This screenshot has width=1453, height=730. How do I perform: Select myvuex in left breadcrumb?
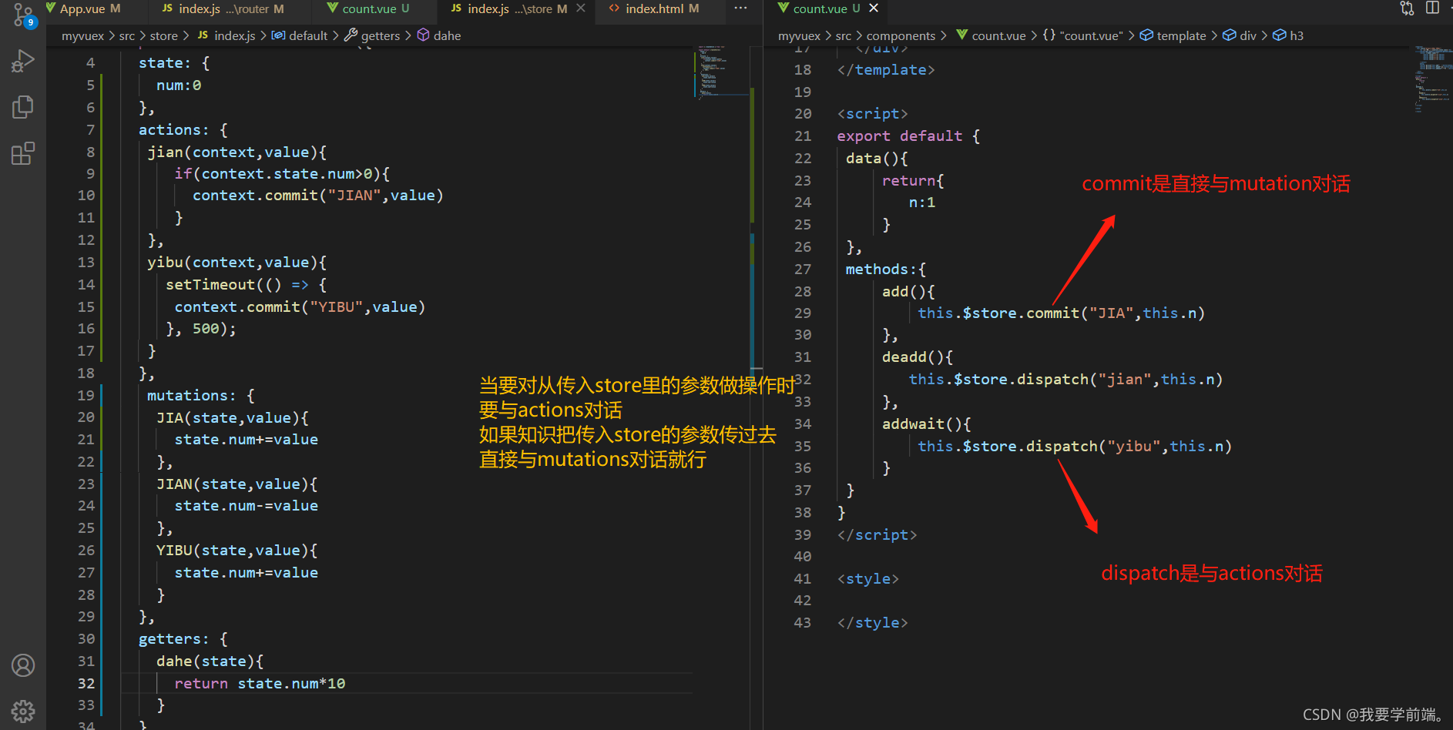82,35
